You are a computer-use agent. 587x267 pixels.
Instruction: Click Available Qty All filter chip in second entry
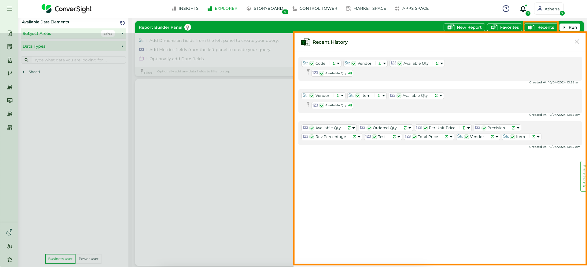coord(332,105)
